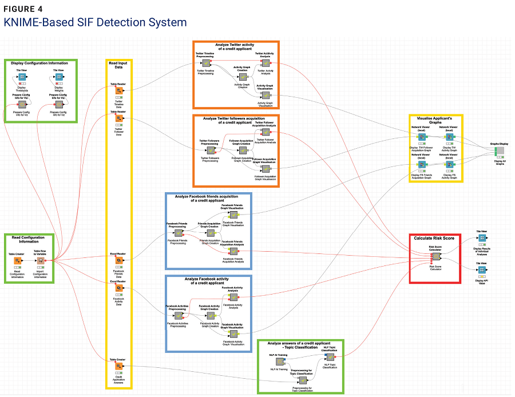The width and height of the screenshot is (515, 397).
Task: Select the Excel Reader node Facebook Activity Data
Action: click(119, 288)
